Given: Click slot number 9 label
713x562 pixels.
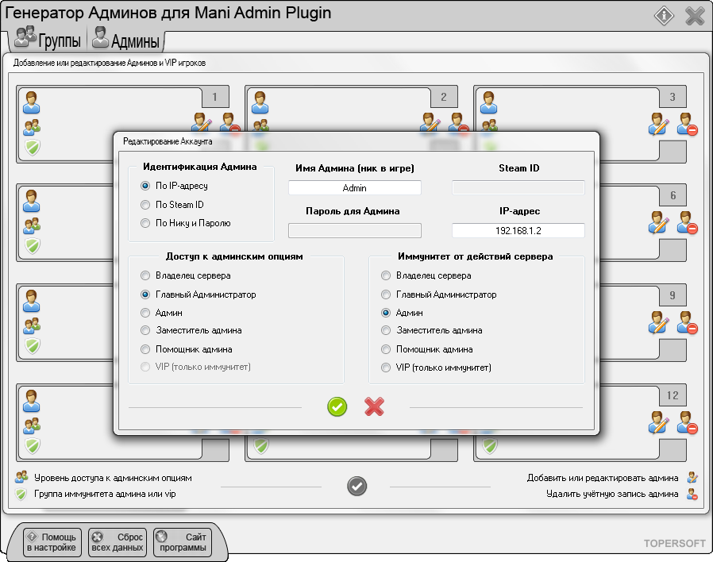Looking at the screenshot, I should 673,295.
